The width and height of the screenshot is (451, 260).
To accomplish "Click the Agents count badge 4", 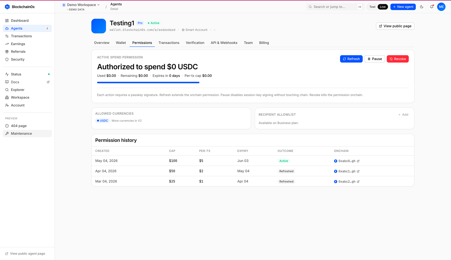I will (x=47, y=28).
